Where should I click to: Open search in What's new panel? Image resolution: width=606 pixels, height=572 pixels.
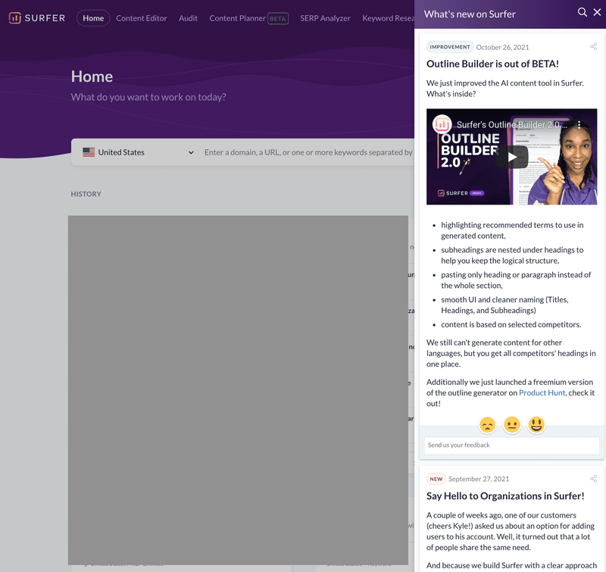click(x=582, y=12)
